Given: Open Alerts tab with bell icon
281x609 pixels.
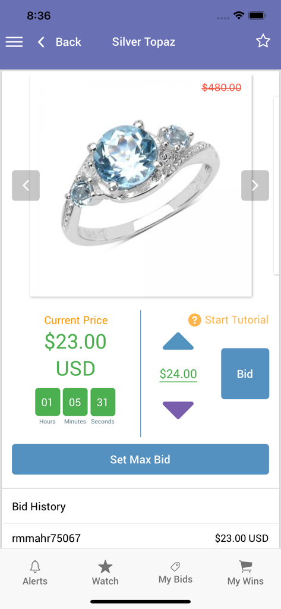Looking at the screenshot, I should [35, 573].
